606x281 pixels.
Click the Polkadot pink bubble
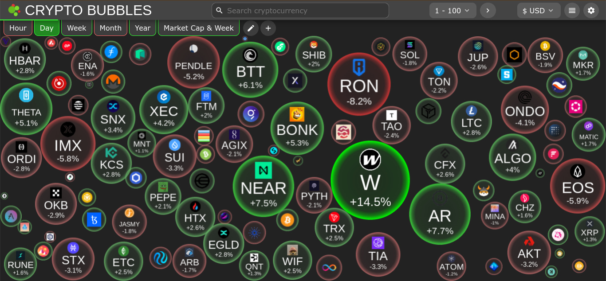pyautogui.click(x=576, y=106)
